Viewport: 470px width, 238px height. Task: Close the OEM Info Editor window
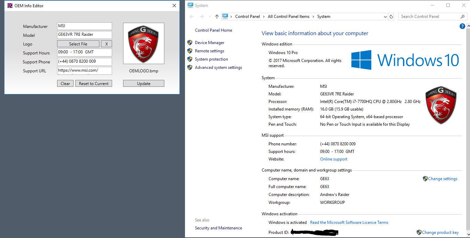[174, 6]
